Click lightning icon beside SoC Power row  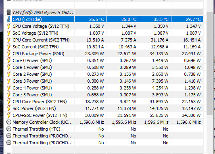pyautogui.click(x=9, y=108)
